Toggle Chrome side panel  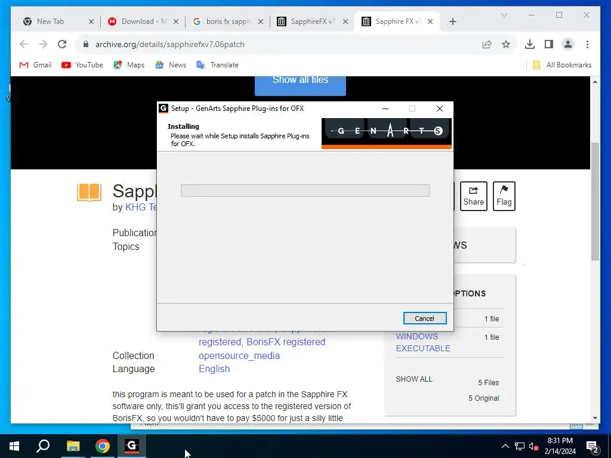coord(549,44)
